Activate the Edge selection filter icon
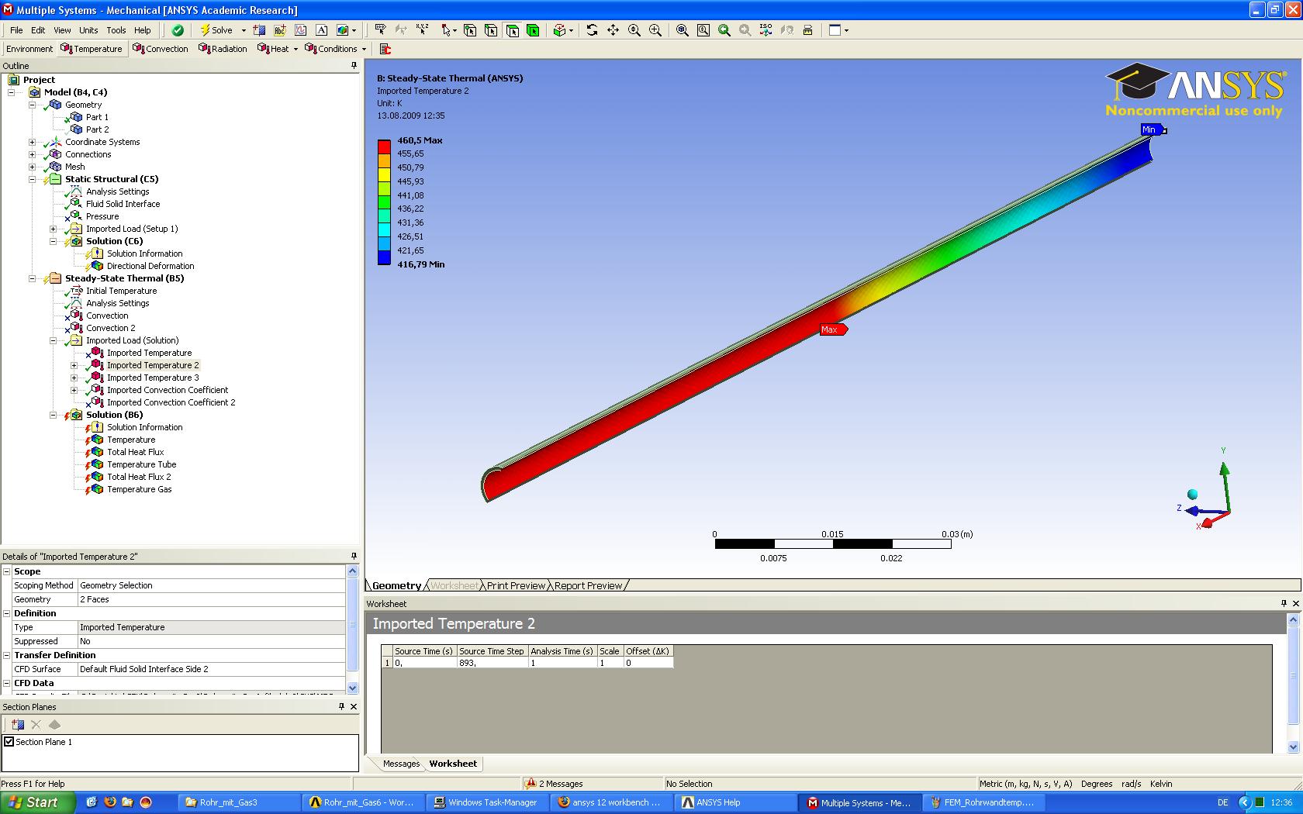Viewport: 1303px width, 814px height. 491,30
